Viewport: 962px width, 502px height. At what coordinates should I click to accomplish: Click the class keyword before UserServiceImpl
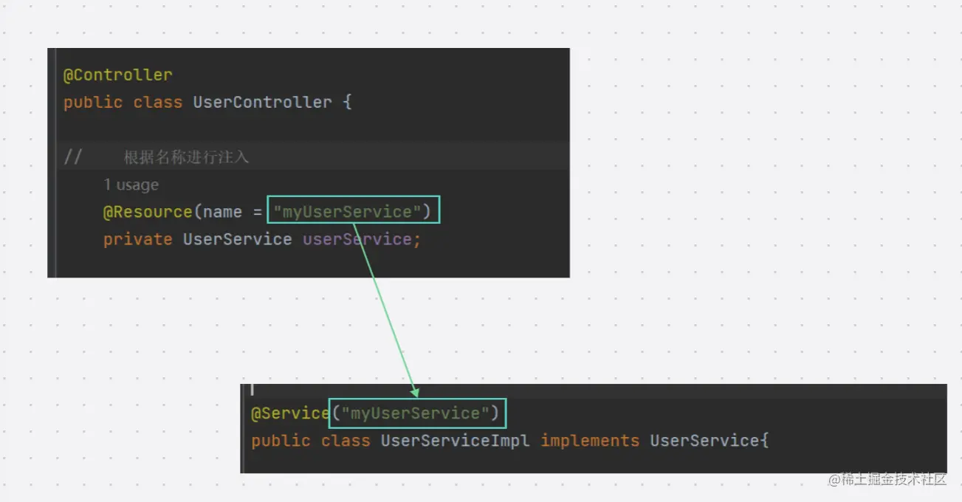(x=346, y=441)
